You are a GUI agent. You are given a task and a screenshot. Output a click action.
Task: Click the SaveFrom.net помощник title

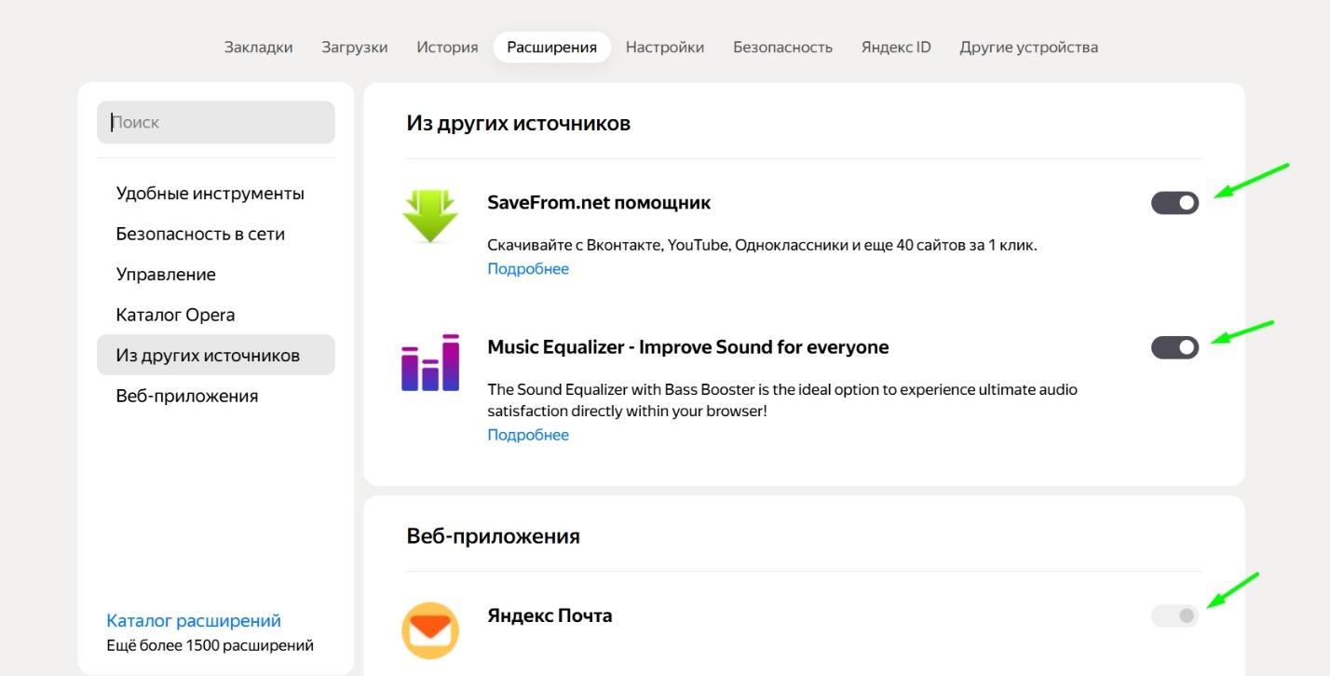[599, 202]
